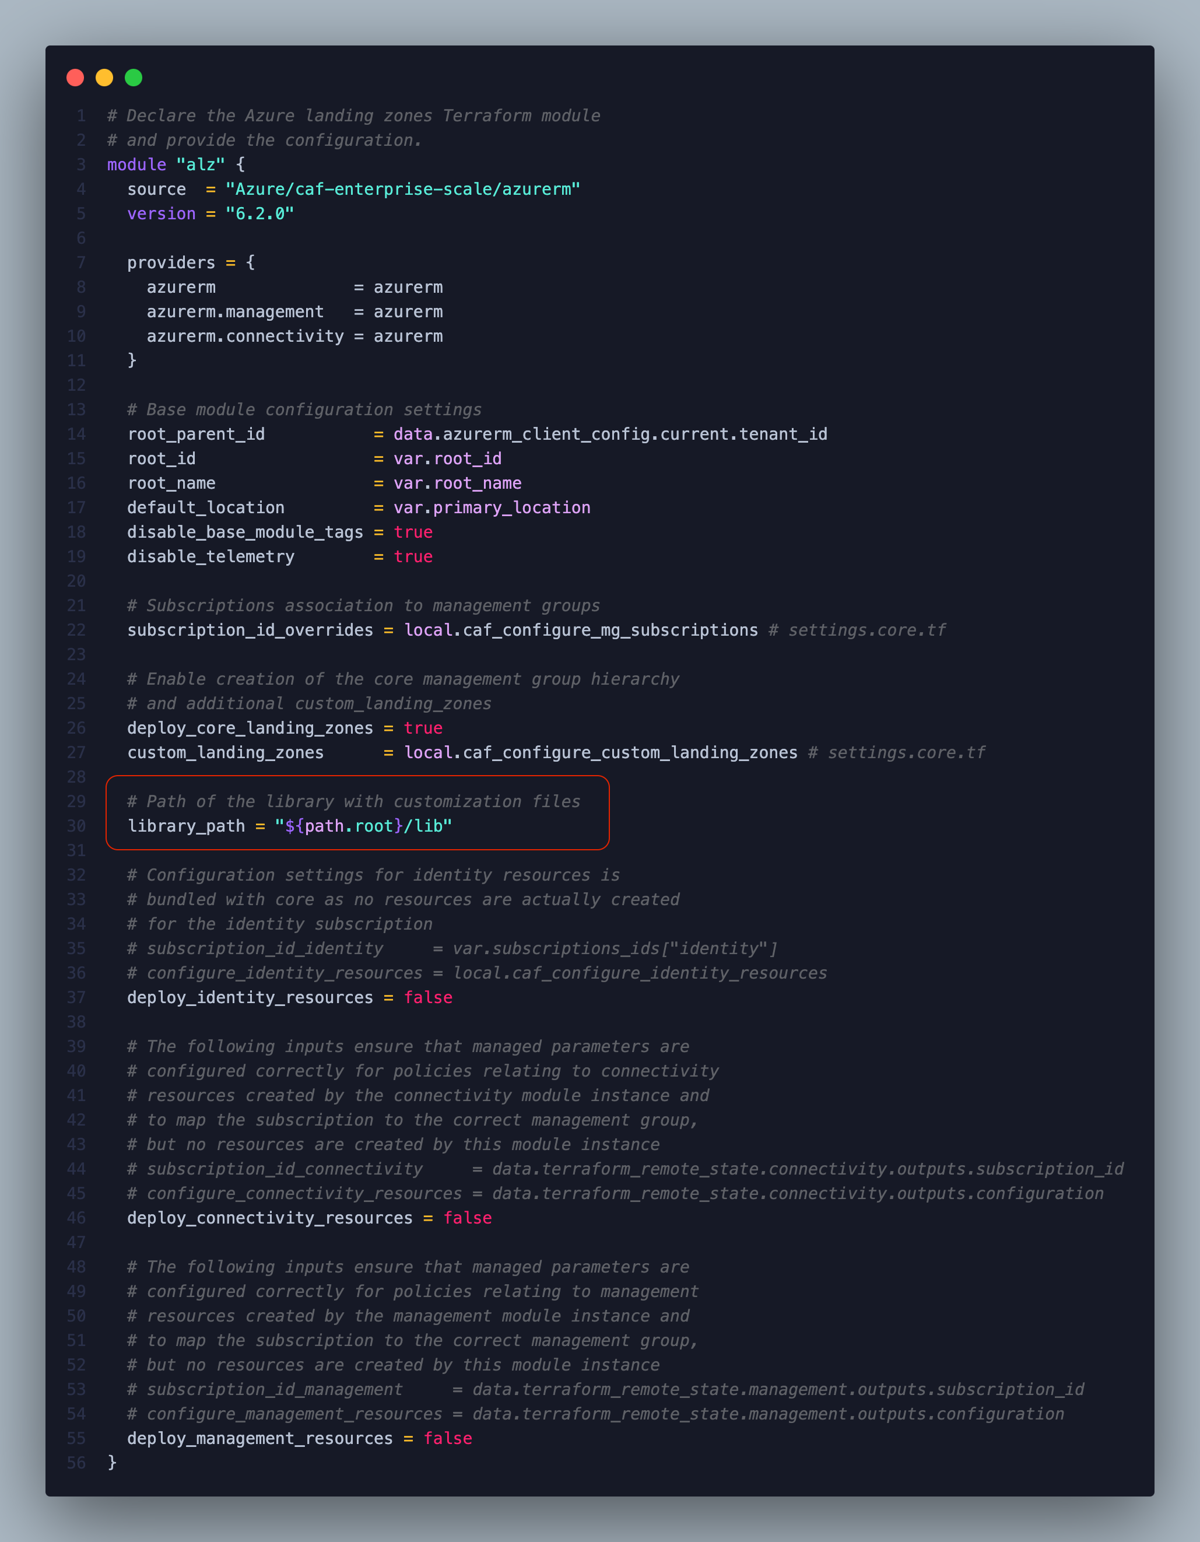Screen dimensions: 1200x1542
Task: Click the yellow minimize dot
Action: pos(104,77)
